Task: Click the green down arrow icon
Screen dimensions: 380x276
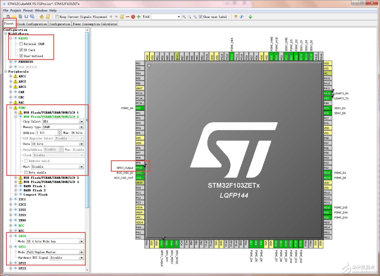Action: (x=250, y=17)
